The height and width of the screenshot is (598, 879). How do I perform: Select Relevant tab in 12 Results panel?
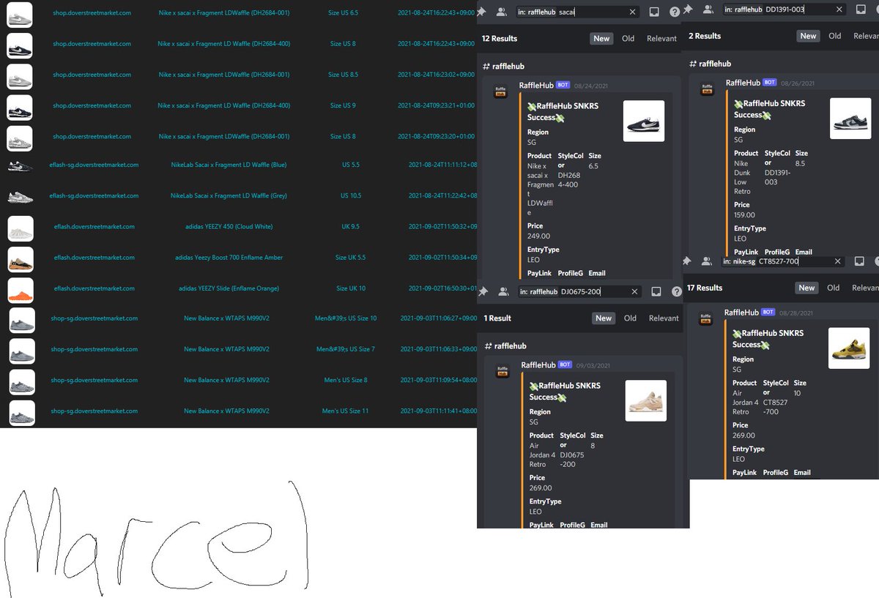coord(661,39)
